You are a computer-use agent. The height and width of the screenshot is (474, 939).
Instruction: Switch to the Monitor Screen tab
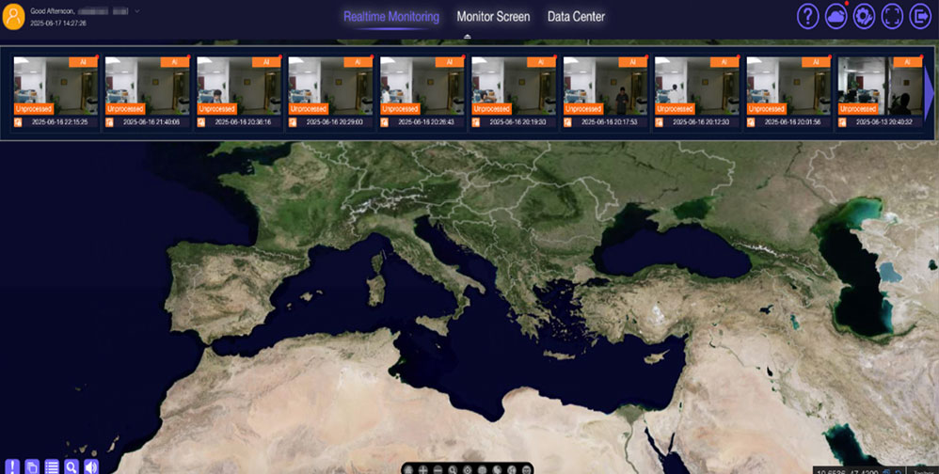[493, 16]
